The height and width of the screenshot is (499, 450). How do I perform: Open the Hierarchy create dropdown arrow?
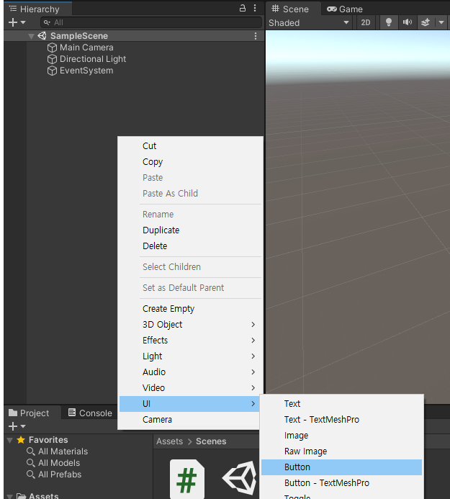click(23, 22)
